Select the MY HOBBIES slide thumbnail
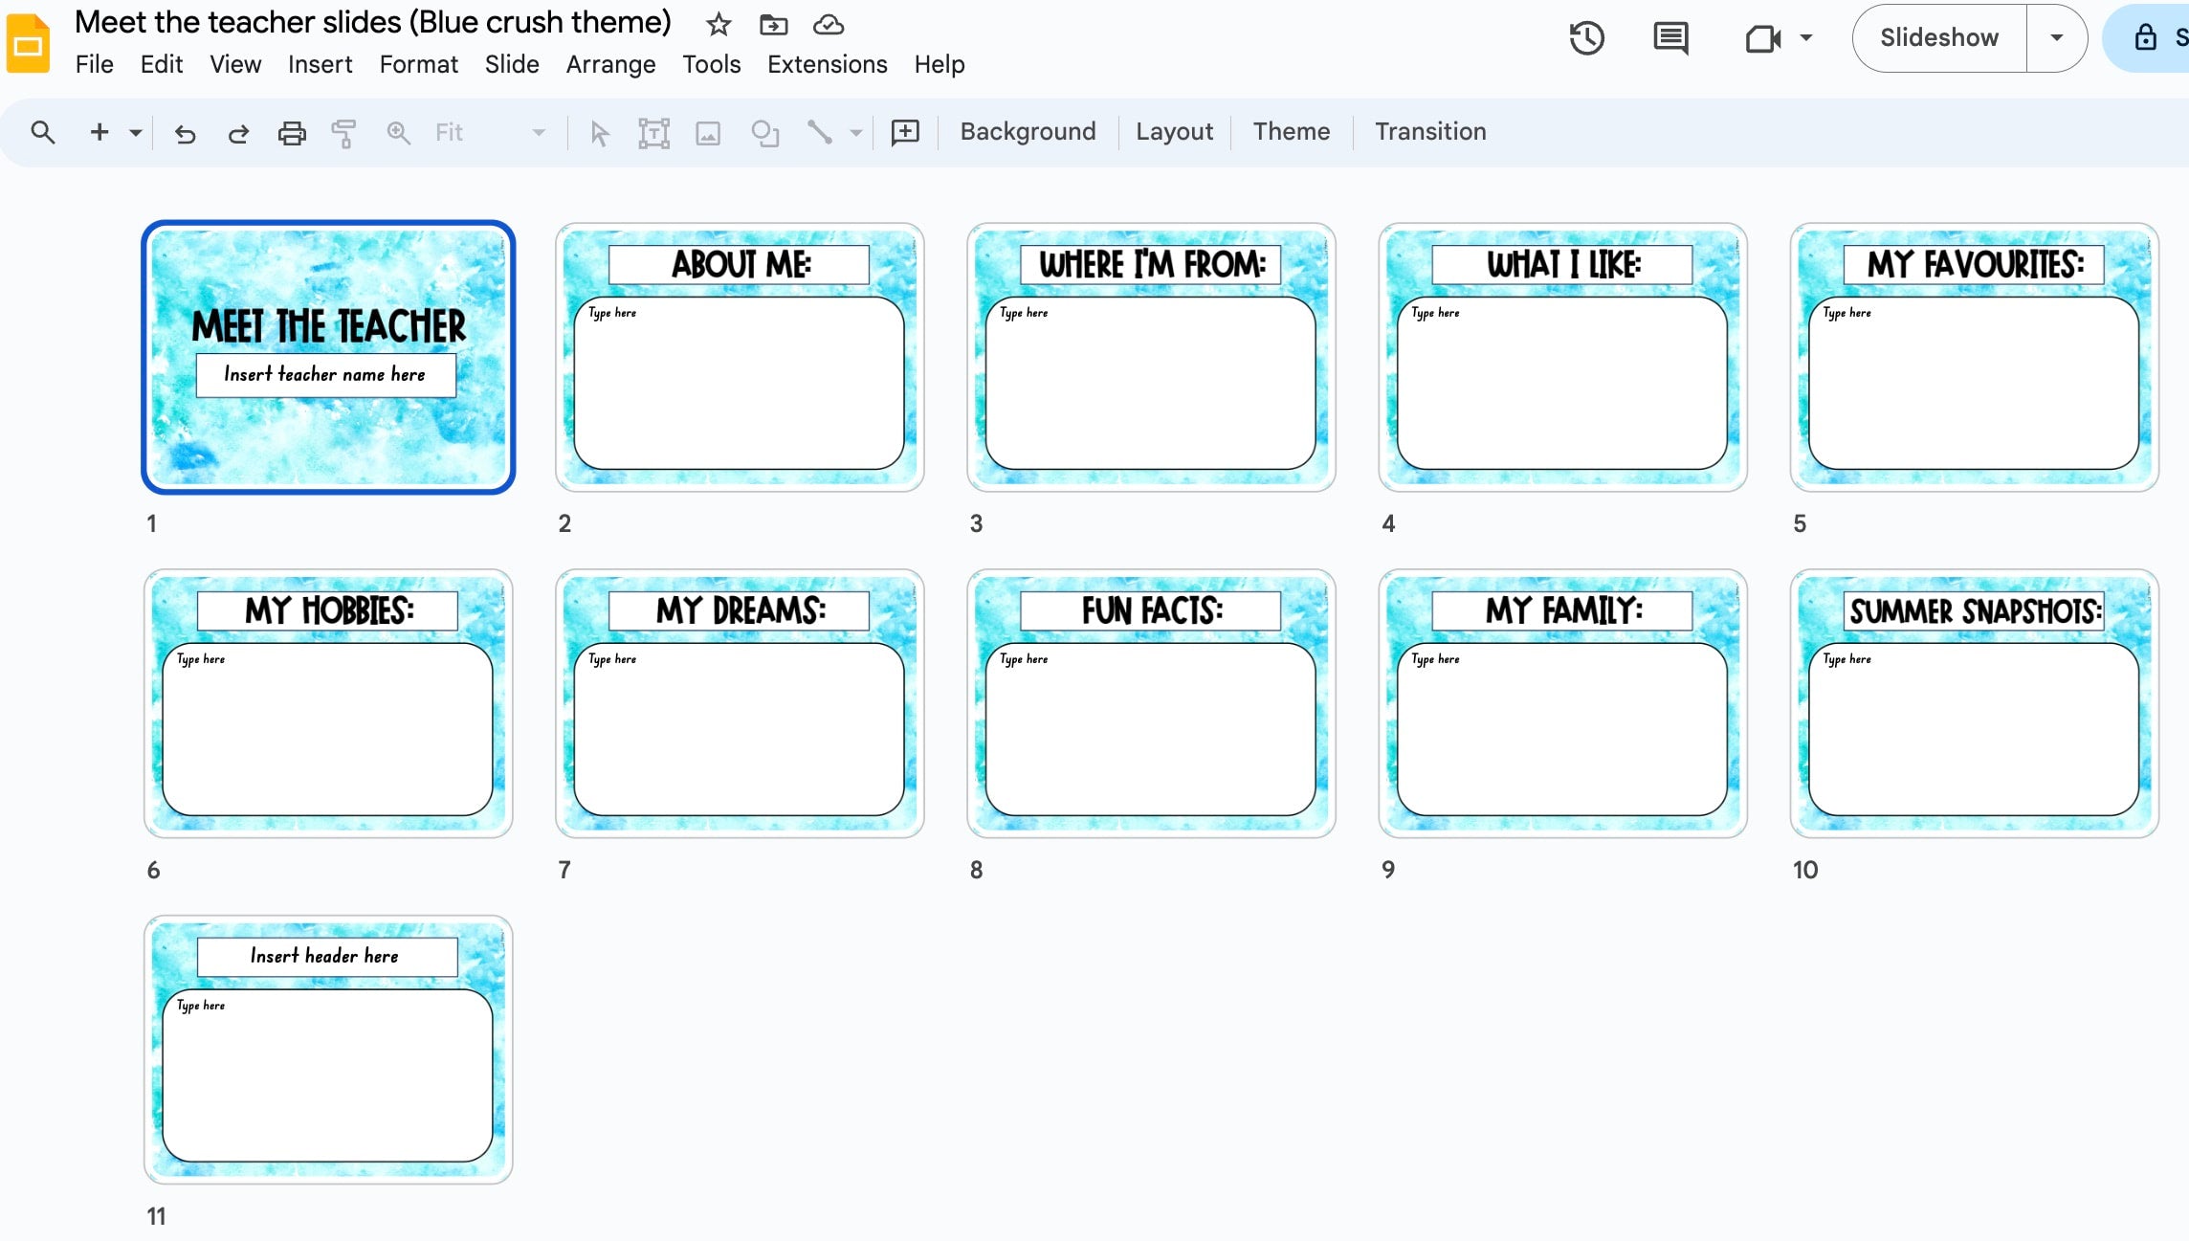This screenshot has width=2189, height=1241. 328,703
